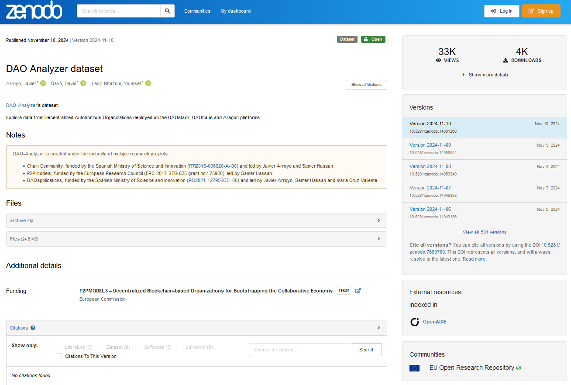Expand the Files (24.5 MB) panel chevron

(x=378, y=239)
